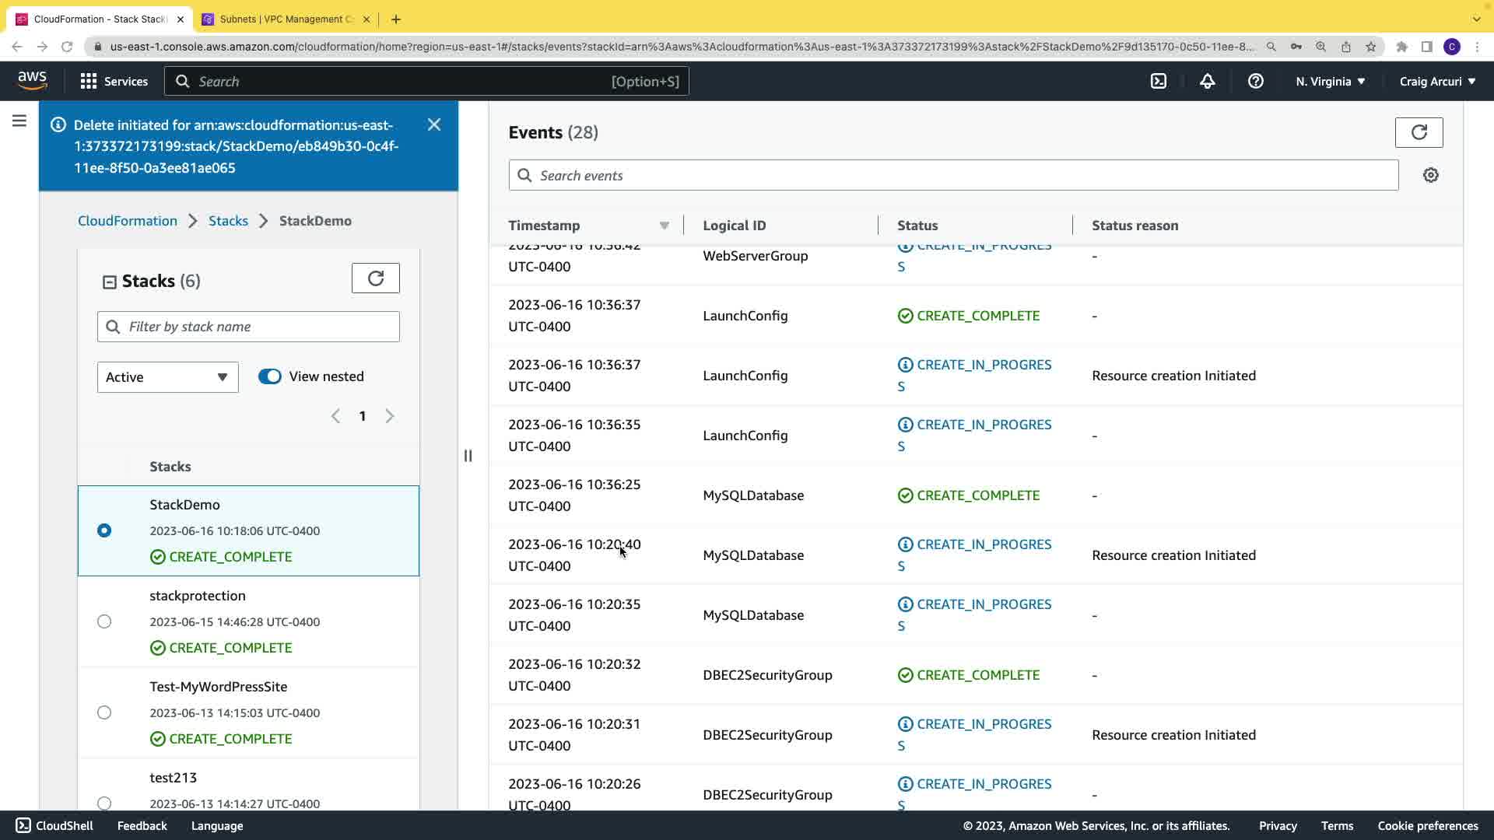This screenshot has height=840, width=1494.
Task: Open the N. Virginia region dropdown
Action: (x=1330, y=81)
